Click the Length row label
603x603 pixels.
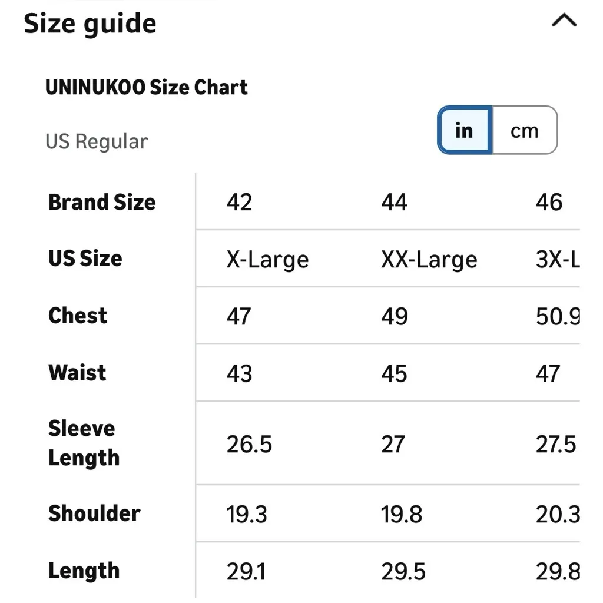[x=84, y=571]
